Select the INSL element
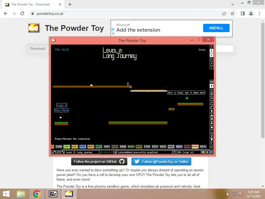265x199 pixels. 171,147
